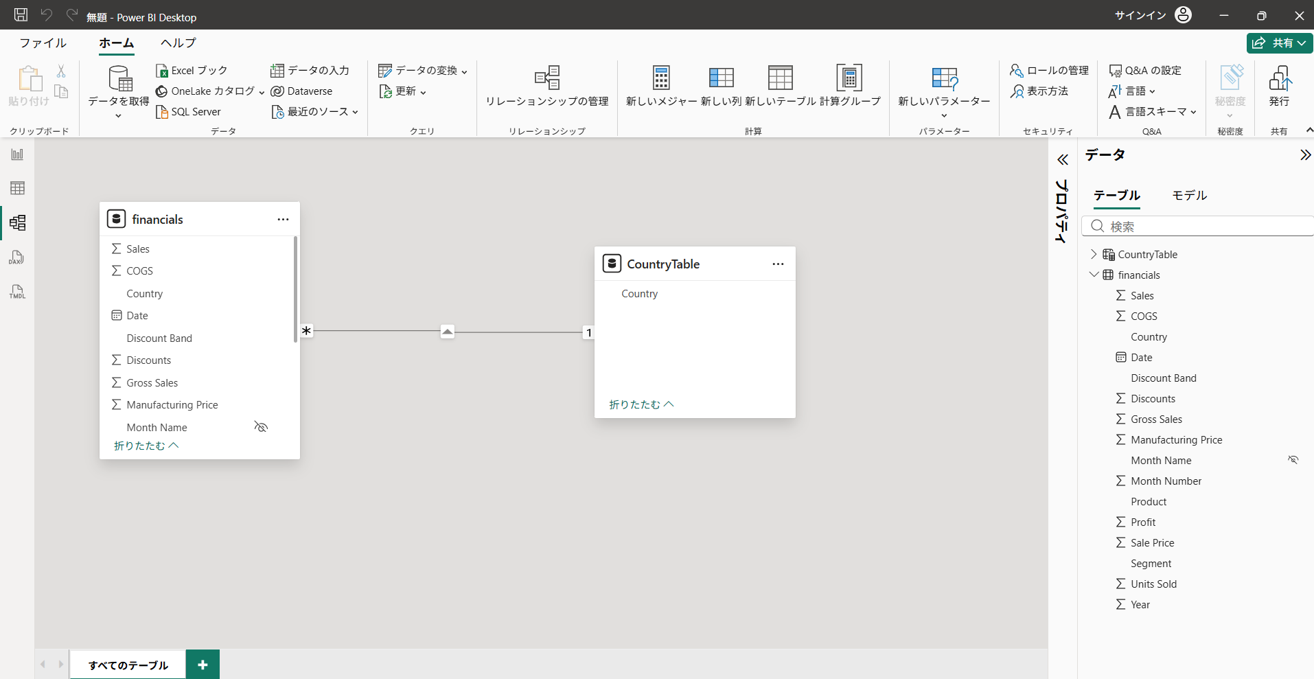Toggle Month Name visibility in Data pane

[x=1293, y=460]
